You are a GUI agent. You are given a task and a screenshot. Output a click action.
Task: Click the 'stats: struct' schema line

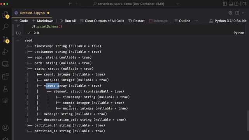60,69
